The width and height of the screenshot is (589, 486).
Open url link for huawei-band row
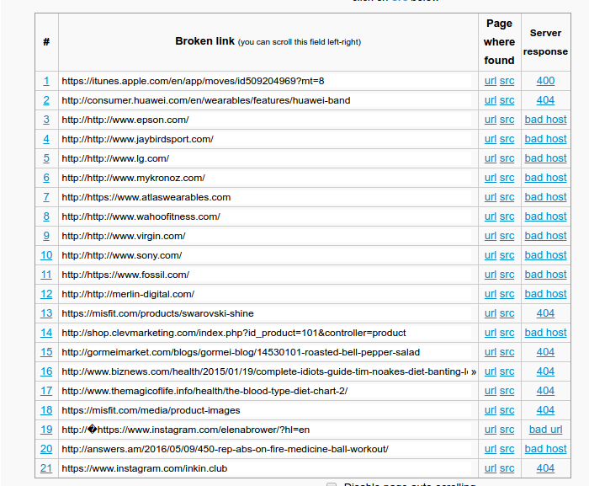tap(491, 100)
